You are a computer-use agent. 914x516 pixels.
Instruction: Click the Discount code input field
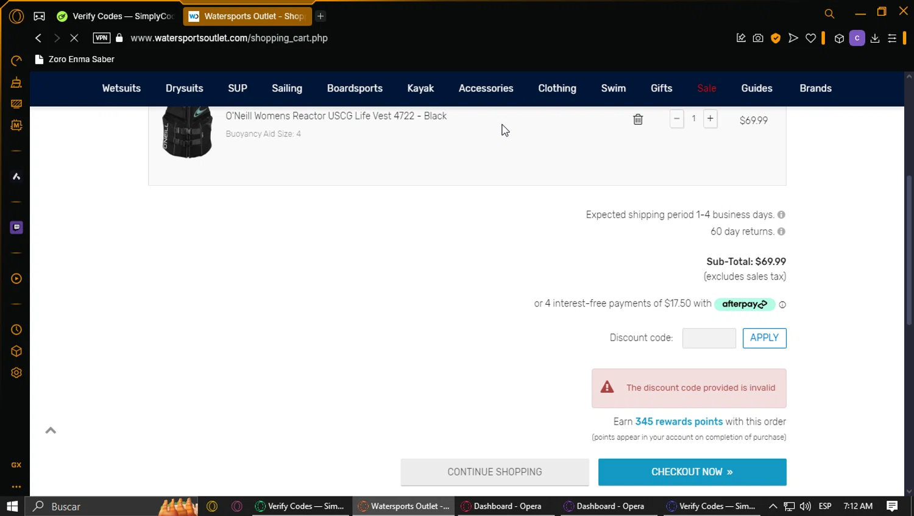(x=709, y=338)
